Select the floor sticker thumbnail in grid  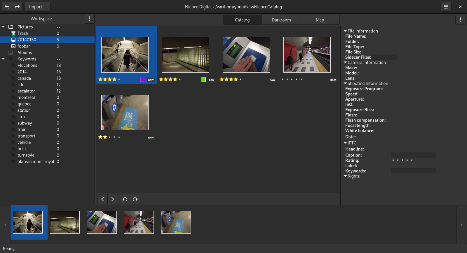[125, 113]
